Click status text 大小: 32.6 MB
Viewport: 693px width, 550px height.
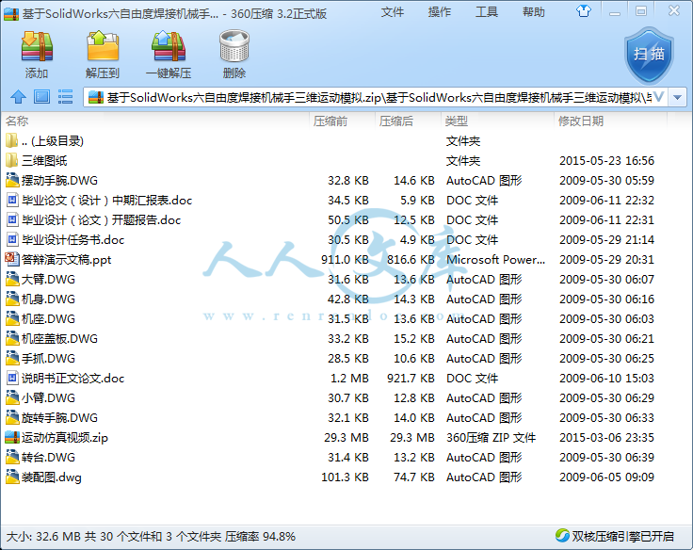pyautogui.click(x=43, y=536)
